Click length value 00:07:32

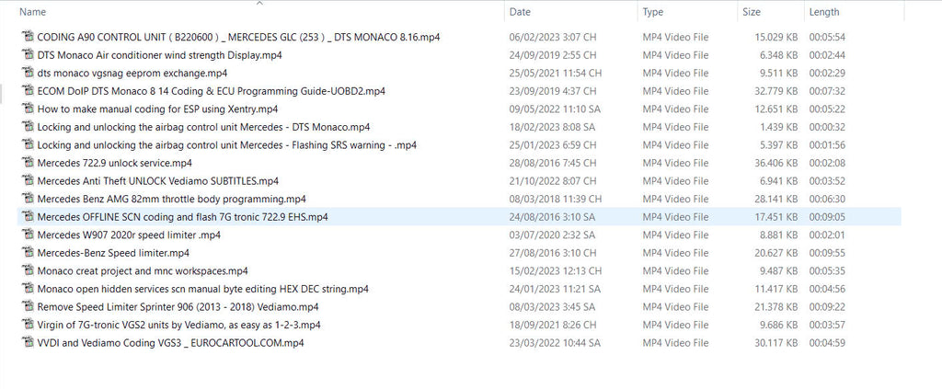tap(827, 91)
